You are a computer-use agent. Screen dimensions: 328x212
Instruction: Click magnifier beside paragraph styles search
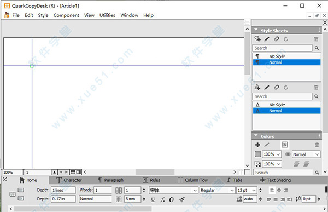coord(317,48)
